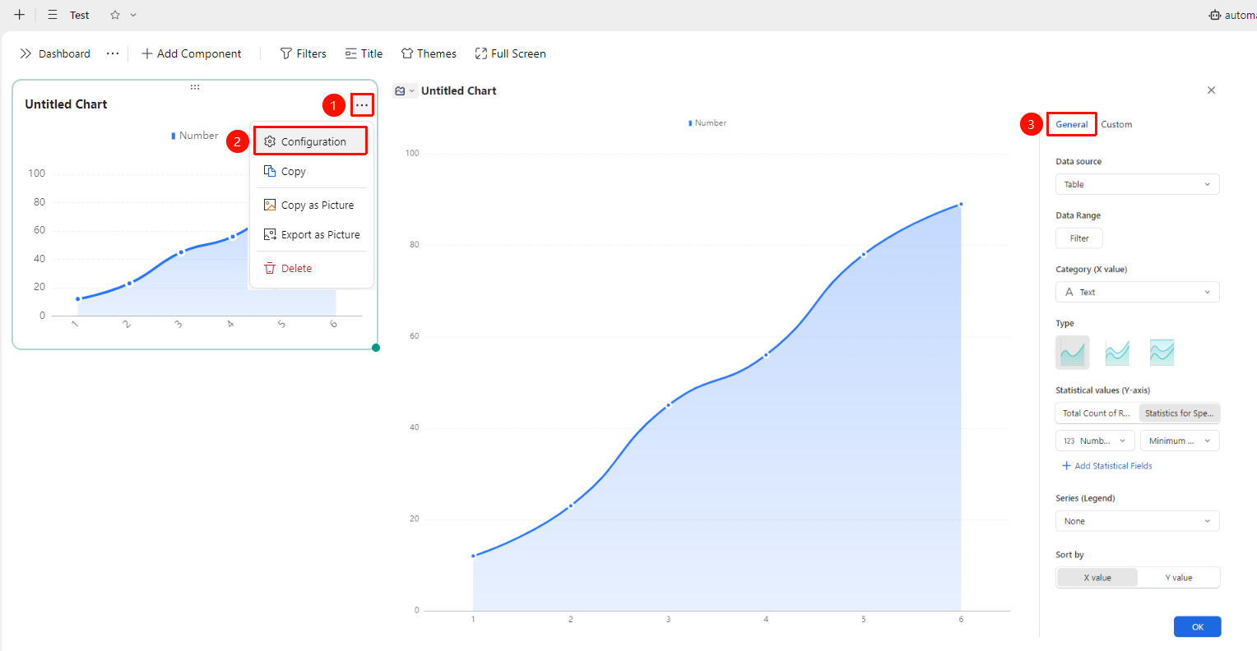The height and width of the screenshot is (651, 1257).
Task: Select the Statistics for Specific Field option
Action: point(1179,413)
